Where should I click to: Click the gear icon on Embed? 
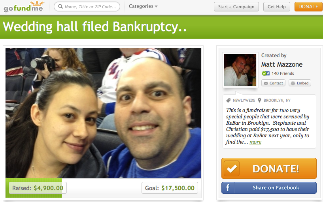pyautogui.click(x=293, y=83)
